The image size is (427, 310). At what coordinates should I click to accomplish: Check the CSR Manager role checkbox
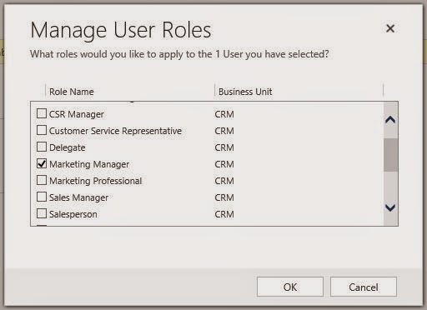[42, 113]
